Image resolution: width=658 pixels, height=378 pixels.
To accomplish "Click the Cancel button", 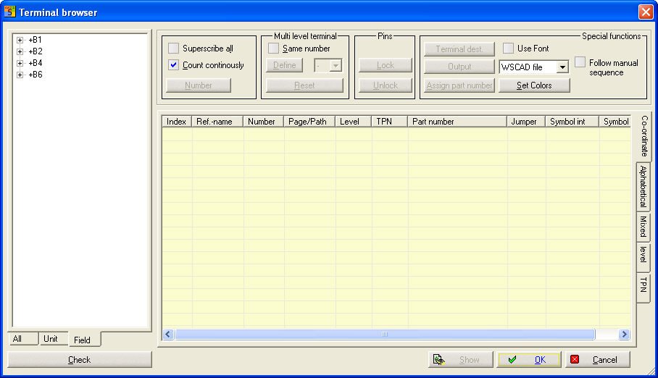I will [x=598, y=360].
